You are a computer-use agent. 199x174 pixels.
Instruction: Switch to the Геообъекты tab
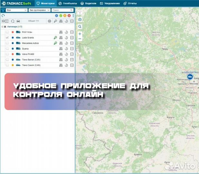click(68, 4)
